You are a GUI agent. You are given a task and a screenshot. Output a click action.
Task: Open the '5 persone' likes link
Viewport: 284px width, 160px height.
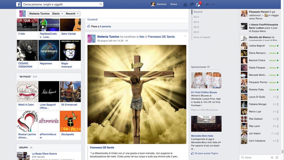(106, 26)
